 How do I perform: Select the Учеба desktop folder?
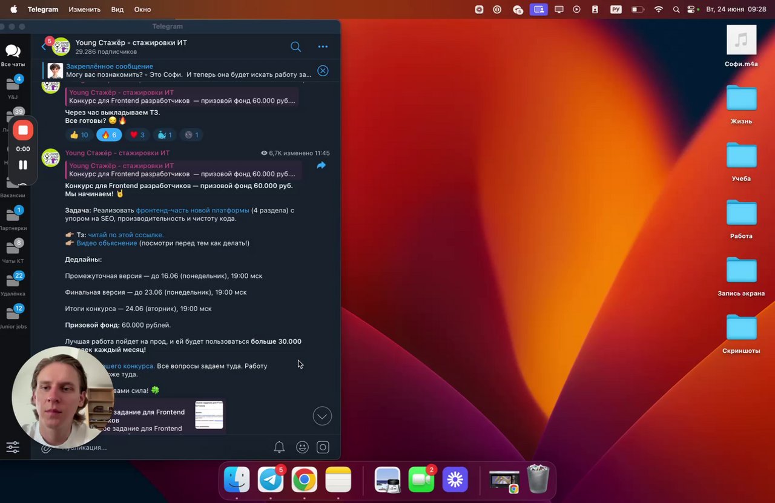point(741,162)
